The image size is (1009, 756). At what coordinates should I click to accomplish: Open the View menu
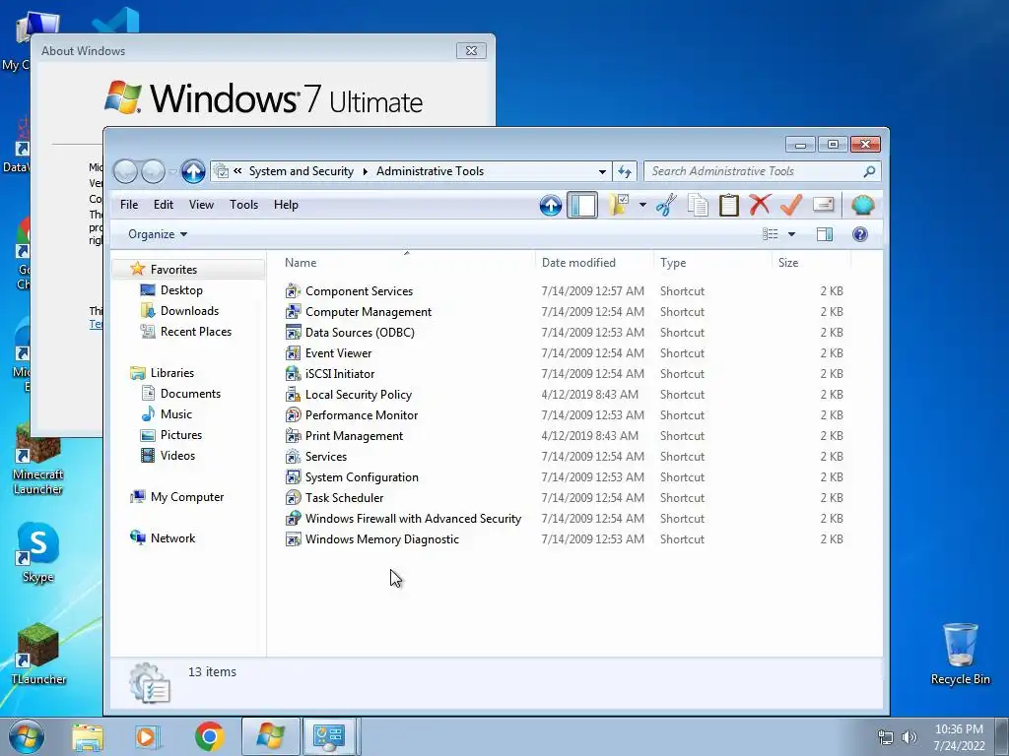201,205
